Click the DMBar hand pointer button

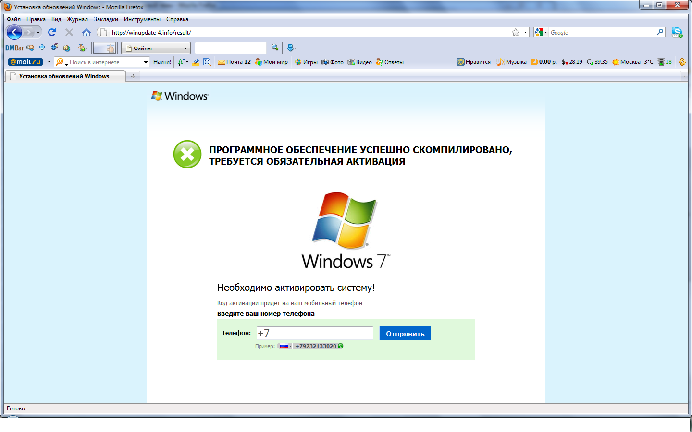coord(104,48)
